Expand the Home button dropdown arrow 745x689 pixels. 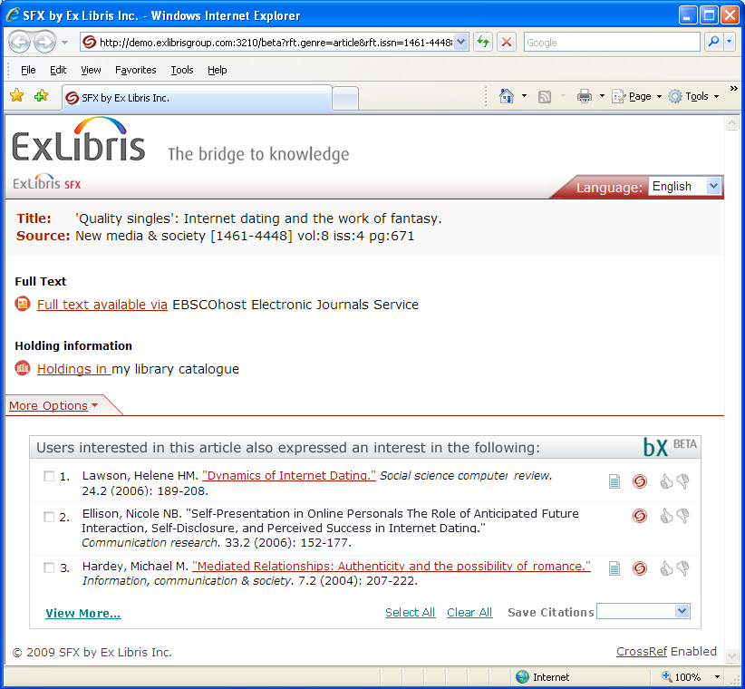524,96
